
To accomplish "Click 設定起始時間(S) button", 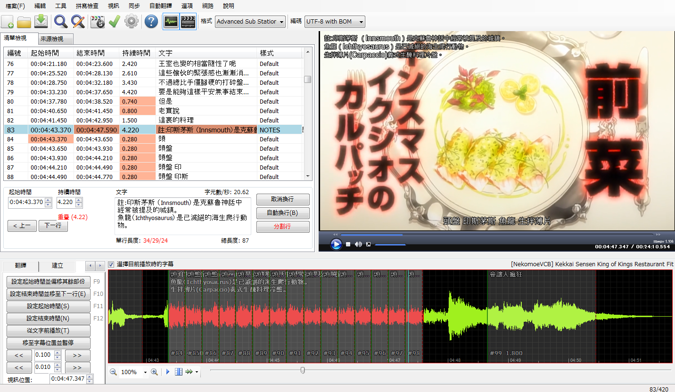I will point(48,306).
